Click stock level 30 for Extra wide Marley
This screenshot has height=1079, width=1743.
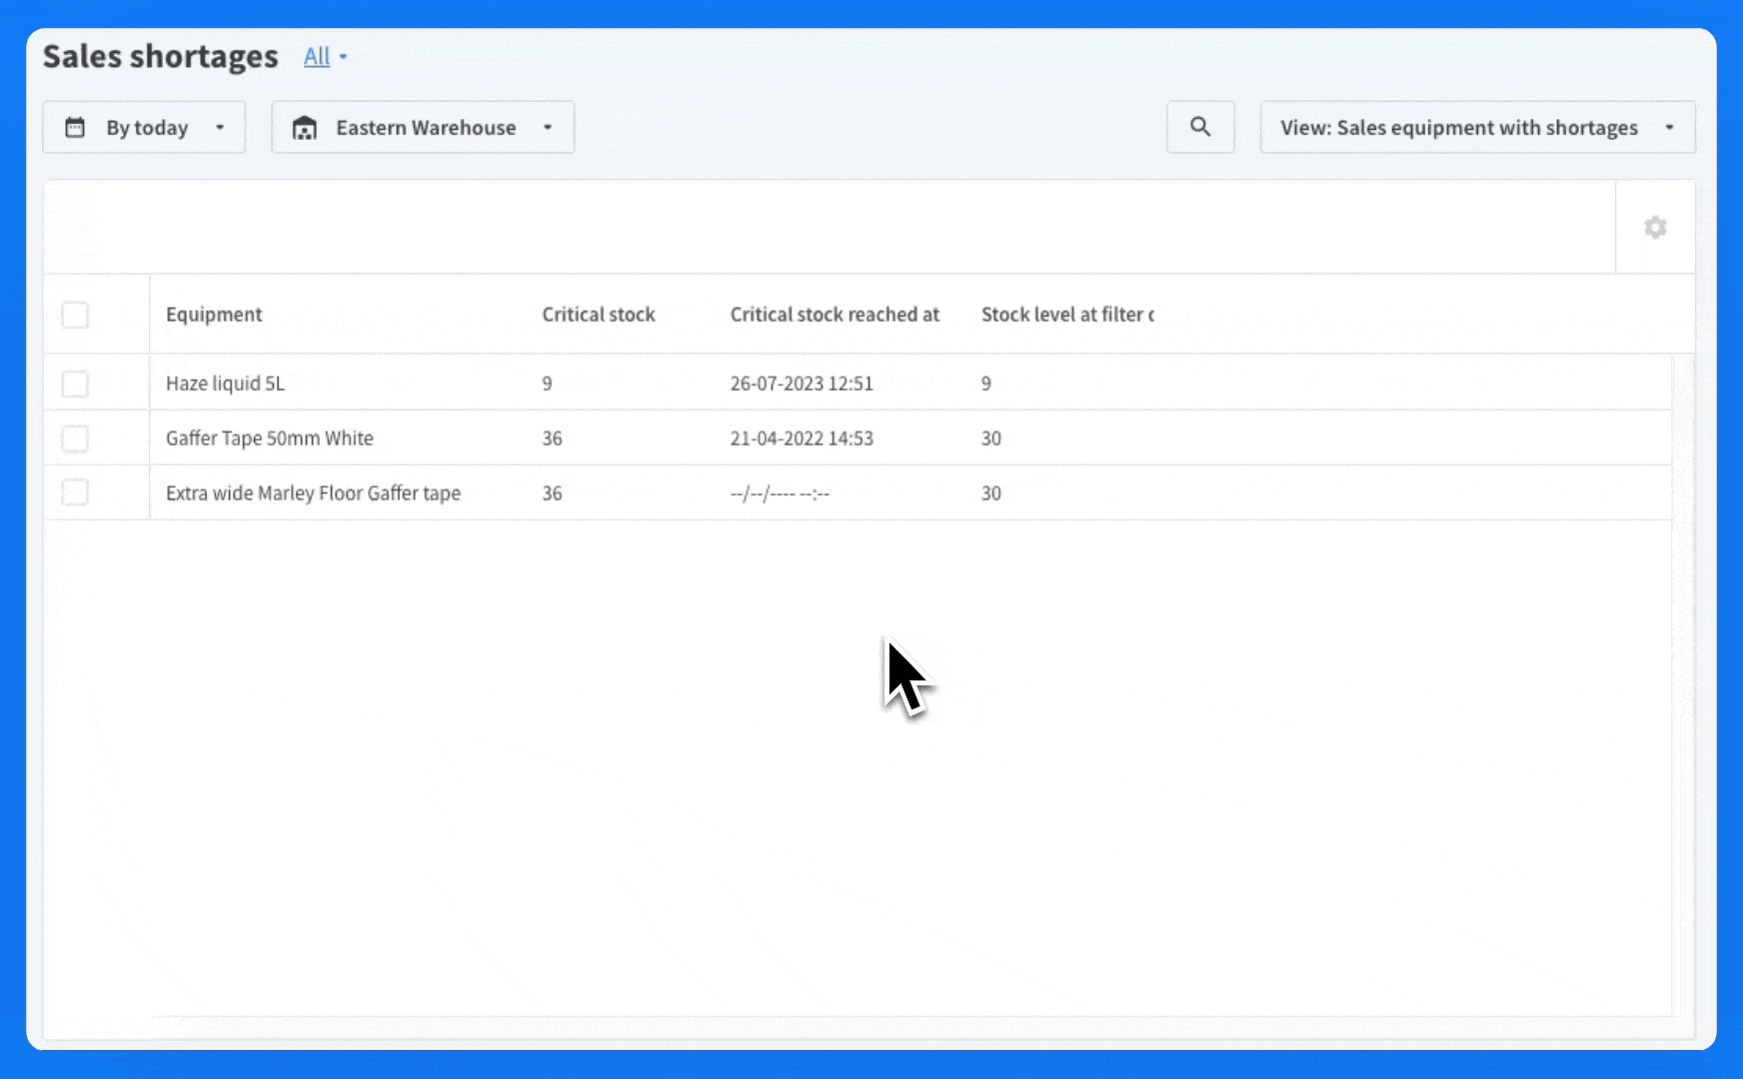990,494
